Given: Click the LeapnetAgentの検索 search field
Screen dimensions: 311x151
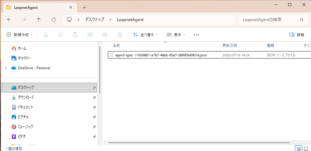Looking at the screenshot, I should pyautogui.click(x=273, y=20).
